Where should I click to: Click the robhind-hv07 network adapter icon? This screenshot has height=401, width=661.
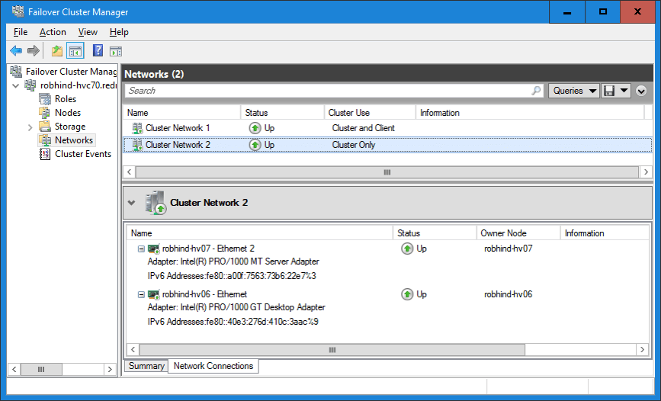(154, 249)
